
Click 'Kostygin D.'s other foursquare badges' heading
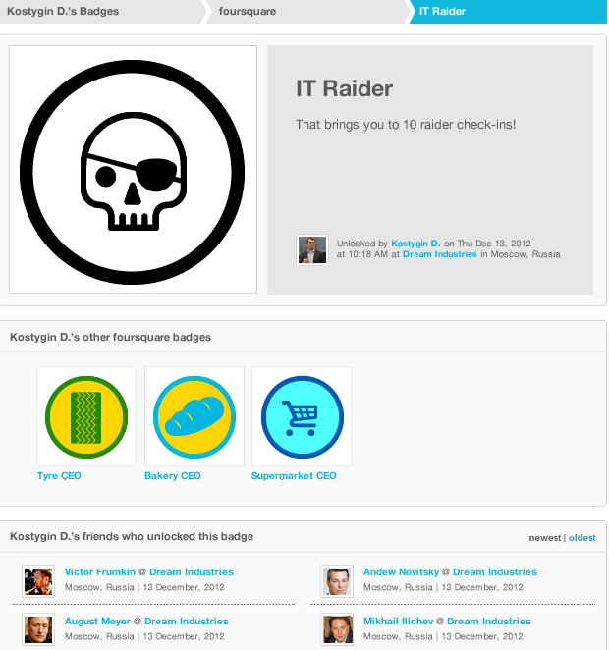coord(110,337)
